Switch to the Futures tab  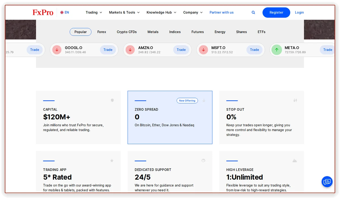tap(197, 32)
